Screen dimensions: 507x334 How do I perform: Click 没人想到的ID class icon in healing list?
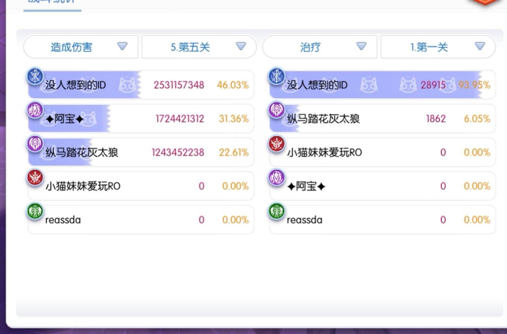(276, 76)
